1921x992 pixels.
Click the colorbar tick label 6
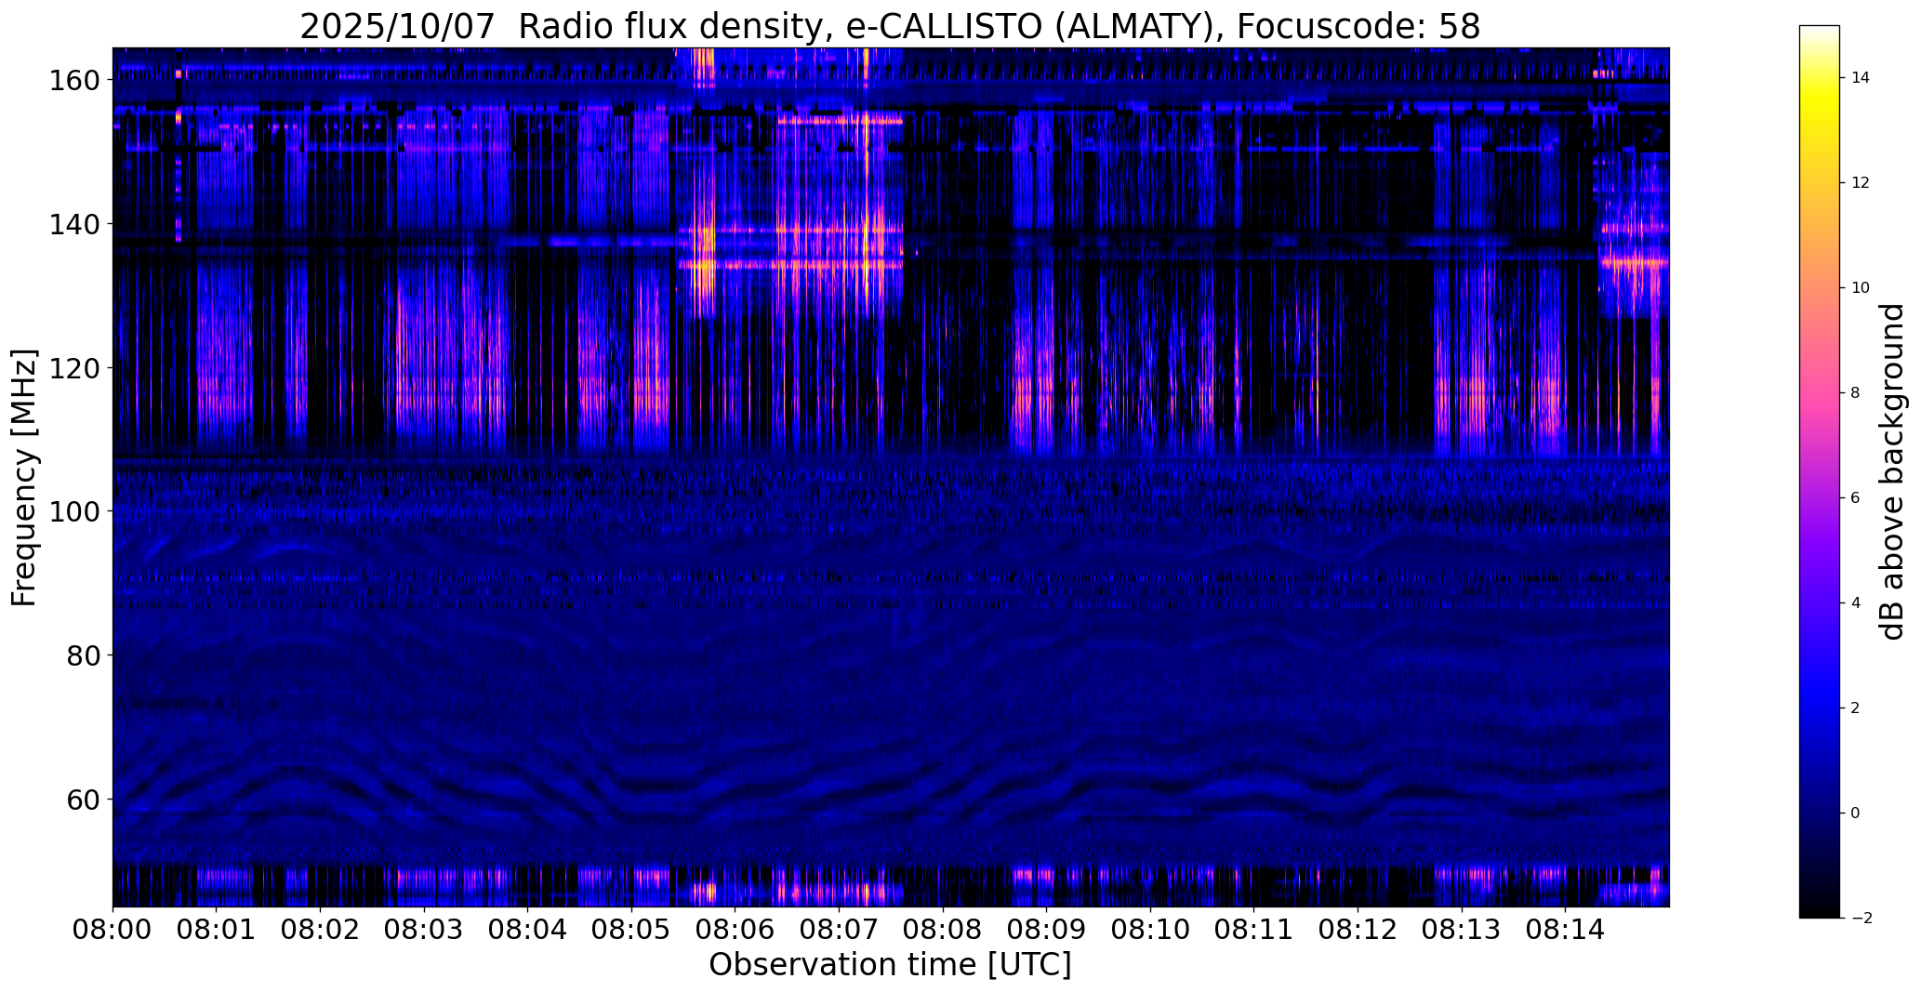click(x=1856, y=498)
